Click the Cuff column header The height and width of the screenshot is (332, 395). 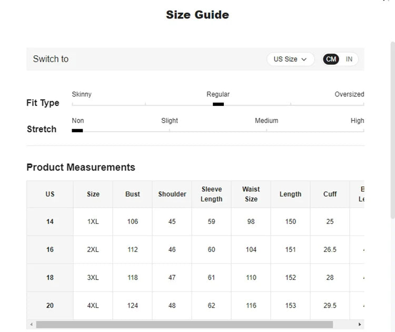330,194
